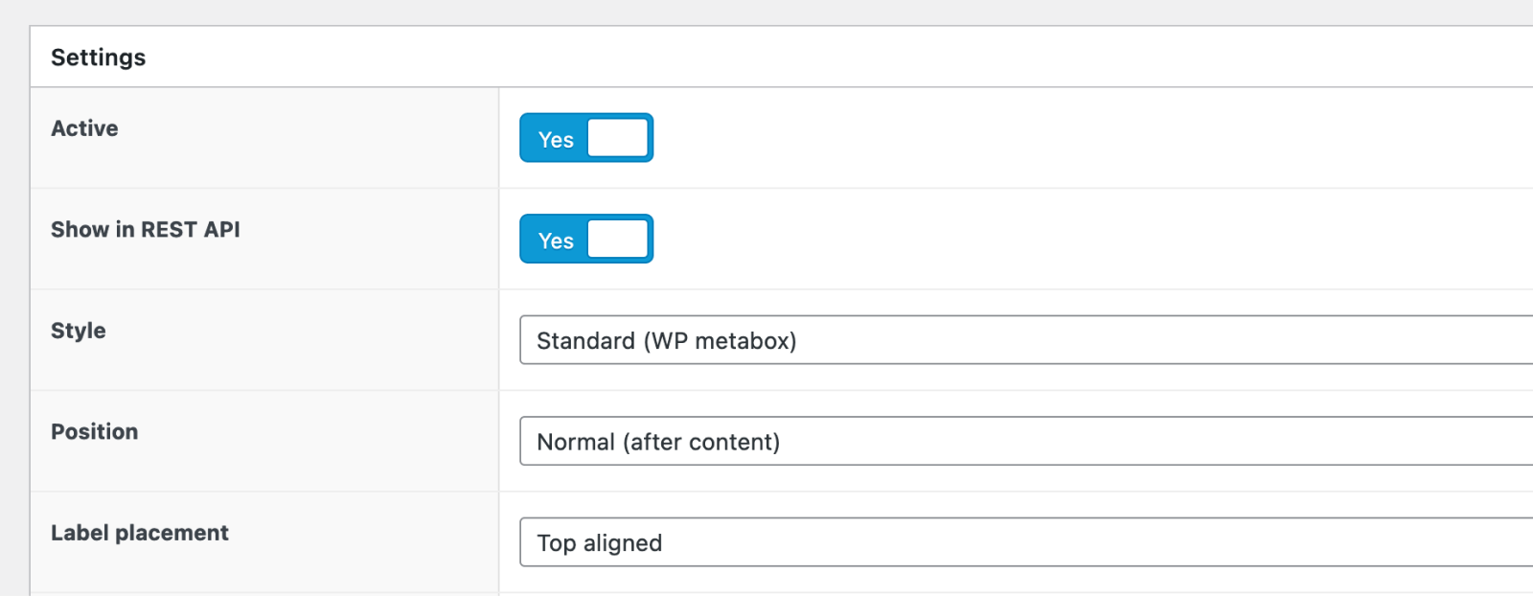The width and height of the screenshot is (1533, 596).
Task: Click the partially visible row below Label placement
Action: click(x=766, y=590)
